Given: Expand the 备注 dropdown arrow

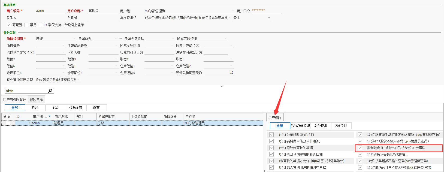Looking at the screenshot, I should pyautogui.click(x=269, y=18).
